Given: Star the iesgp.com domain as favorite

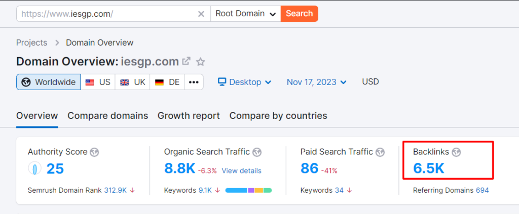Looking at the screenshot, I should [x=201, y=62].
